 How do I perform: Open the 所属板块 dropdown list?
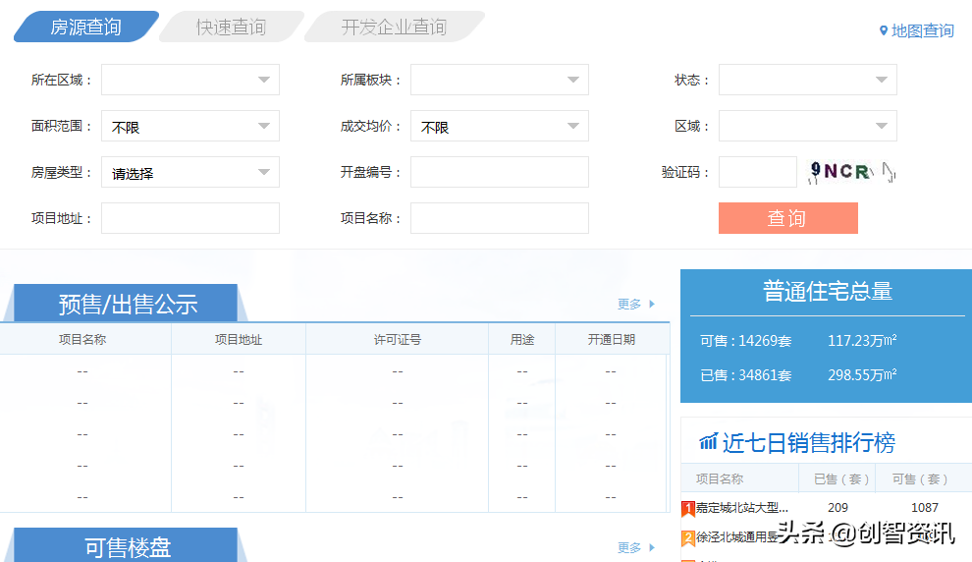pyautogui.click(x=500, y=80)
